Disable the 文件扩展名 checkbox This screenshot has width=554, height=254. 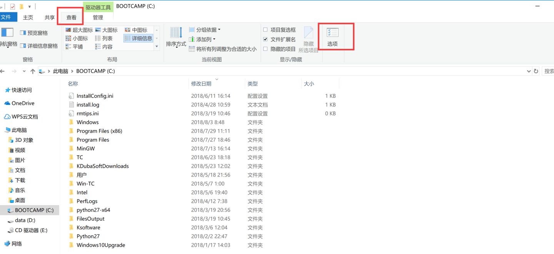coord(265,38)
